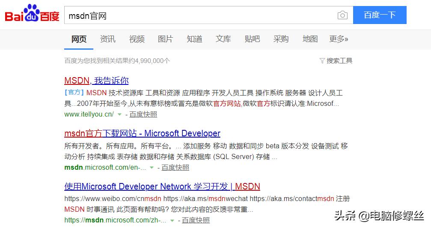Switch to the 视频 tab
The height and width of the screenshot is (228, 431).
[x=137, y=39]
